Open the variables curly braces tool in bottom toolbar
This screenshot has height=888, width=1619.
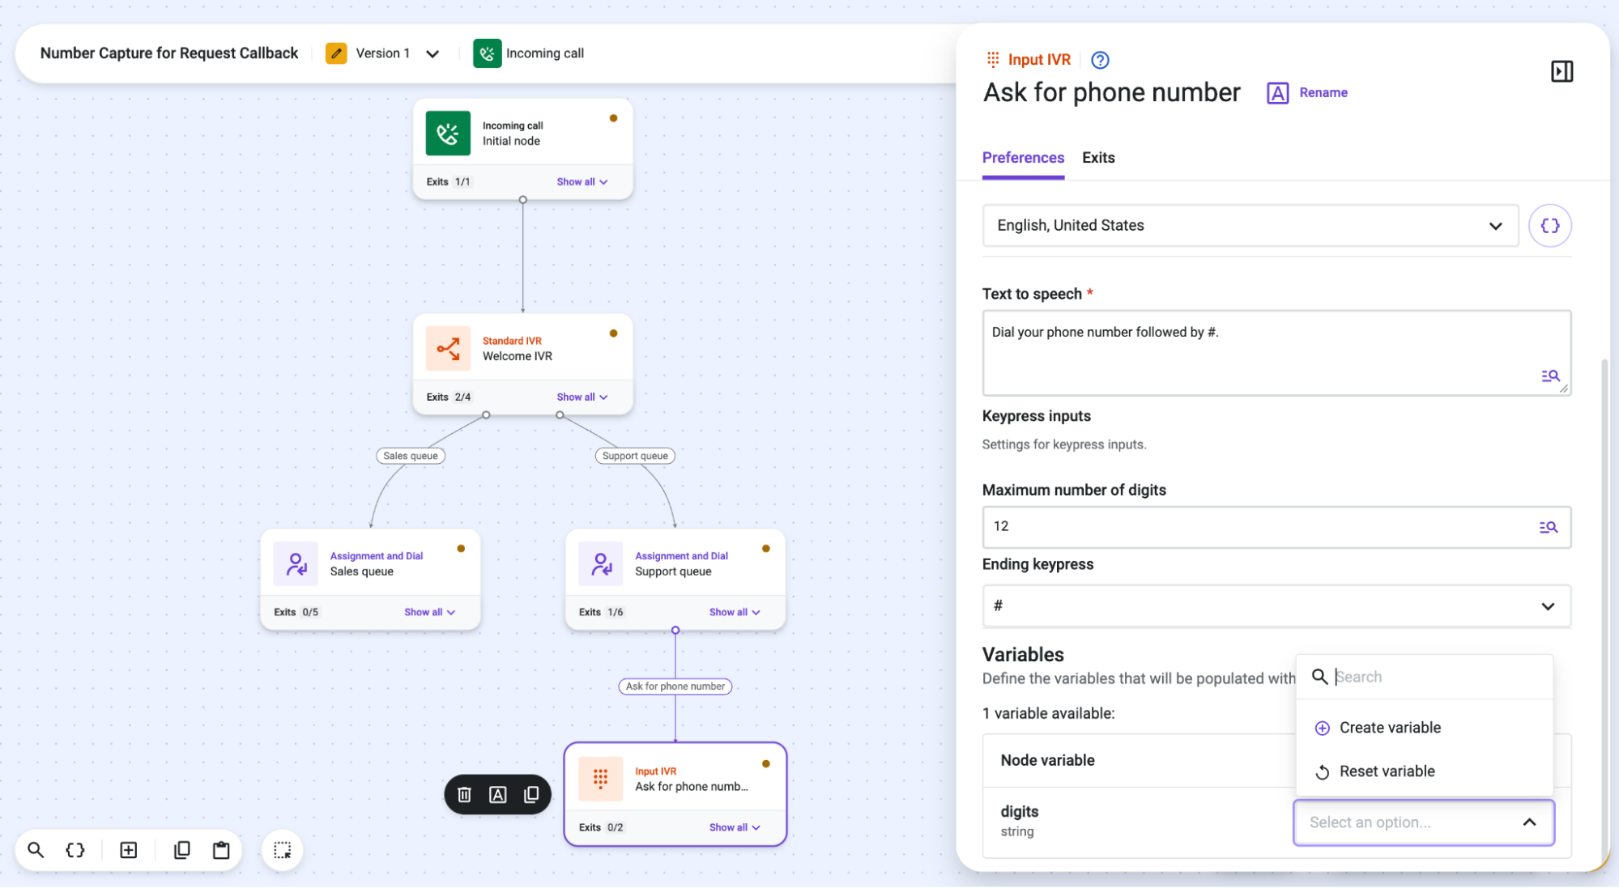click(75, 850)
